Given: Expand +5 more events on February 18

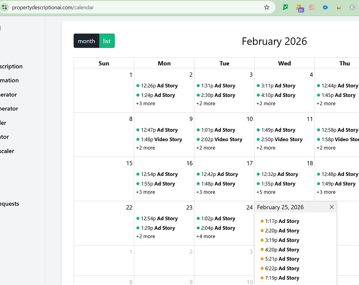Looking at the screenshot, I should [x=266, y=192].
